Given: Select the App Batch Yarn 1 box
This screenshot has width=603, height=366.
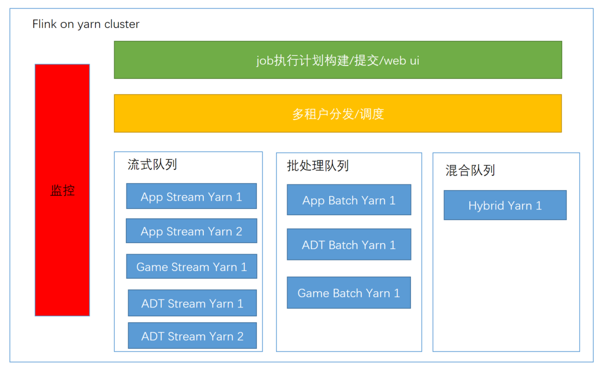Looking at the screenshot, I should click(349, 200).
